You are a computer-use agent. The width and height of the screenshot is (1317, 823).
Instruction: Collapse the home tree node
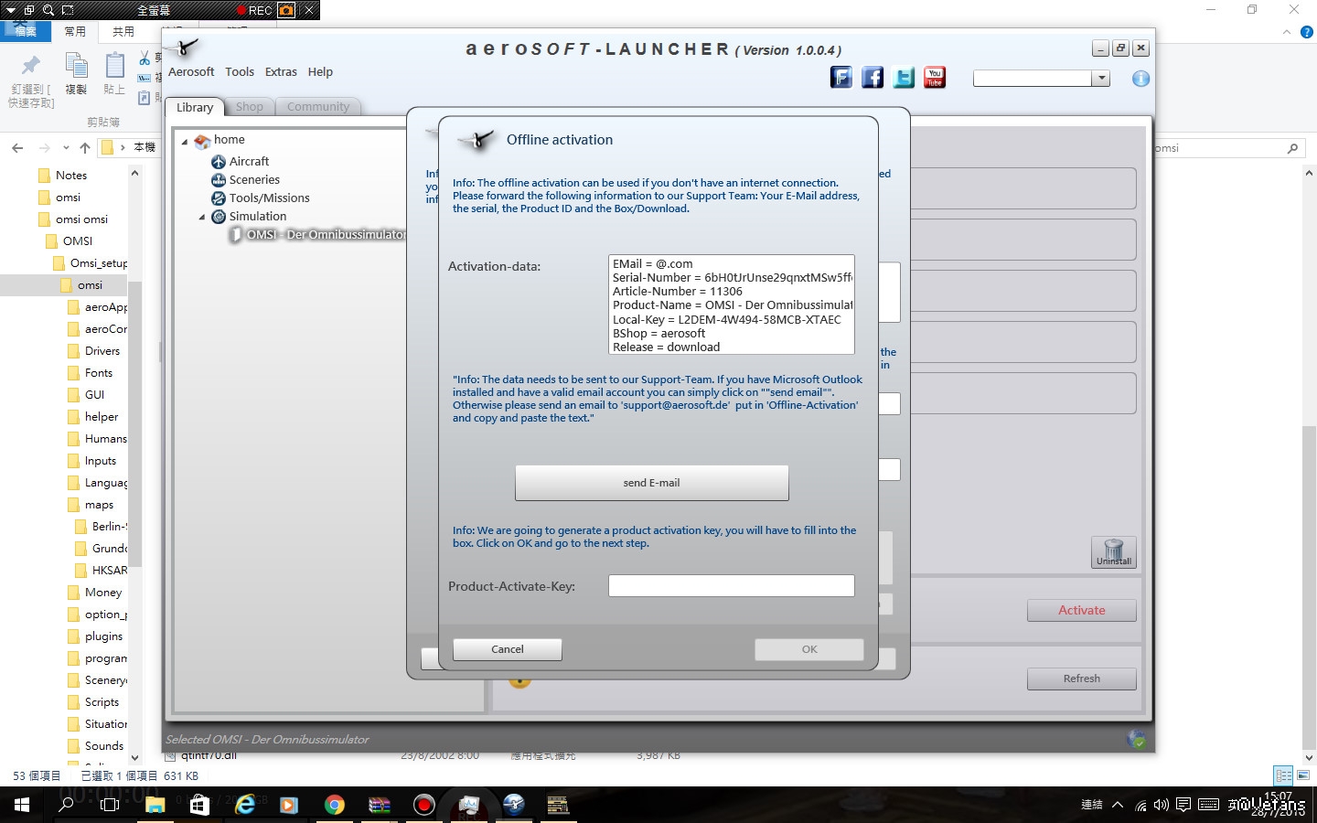coord(185,142)
